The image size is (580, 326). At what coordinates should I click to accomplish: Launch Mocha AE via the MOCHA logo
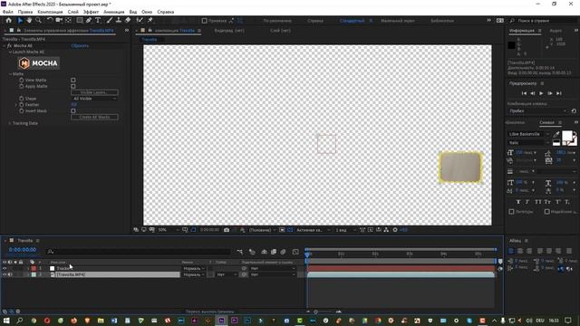click(x=38, y=63)
